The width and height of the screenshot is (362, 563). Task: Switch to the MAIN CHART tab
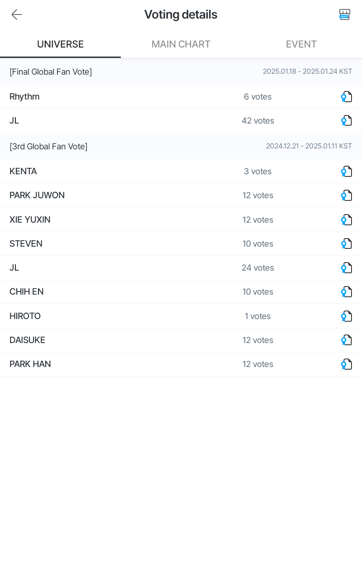click(181, 44)
